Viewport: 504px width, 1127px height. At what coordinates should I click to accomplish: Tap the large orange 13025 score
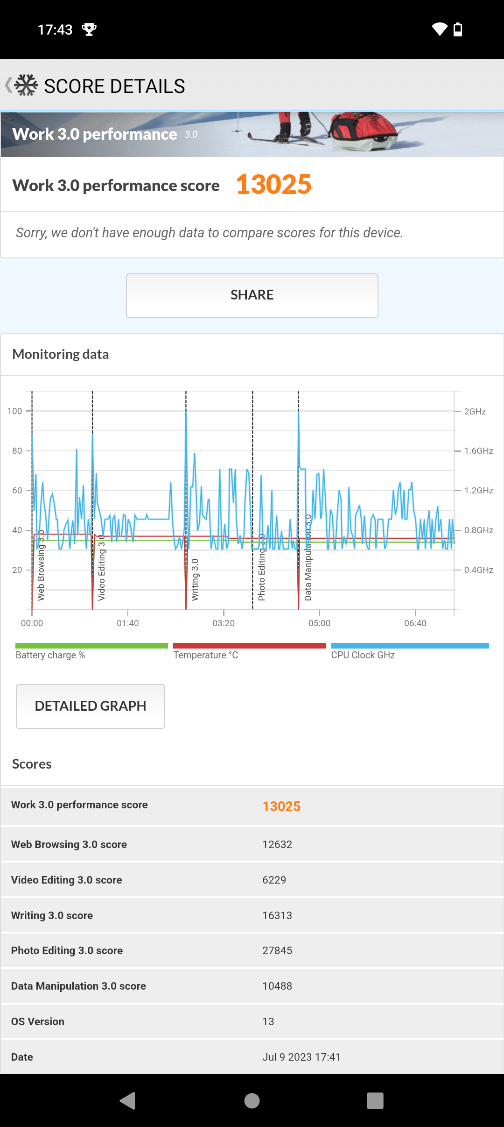click(273, 185)
